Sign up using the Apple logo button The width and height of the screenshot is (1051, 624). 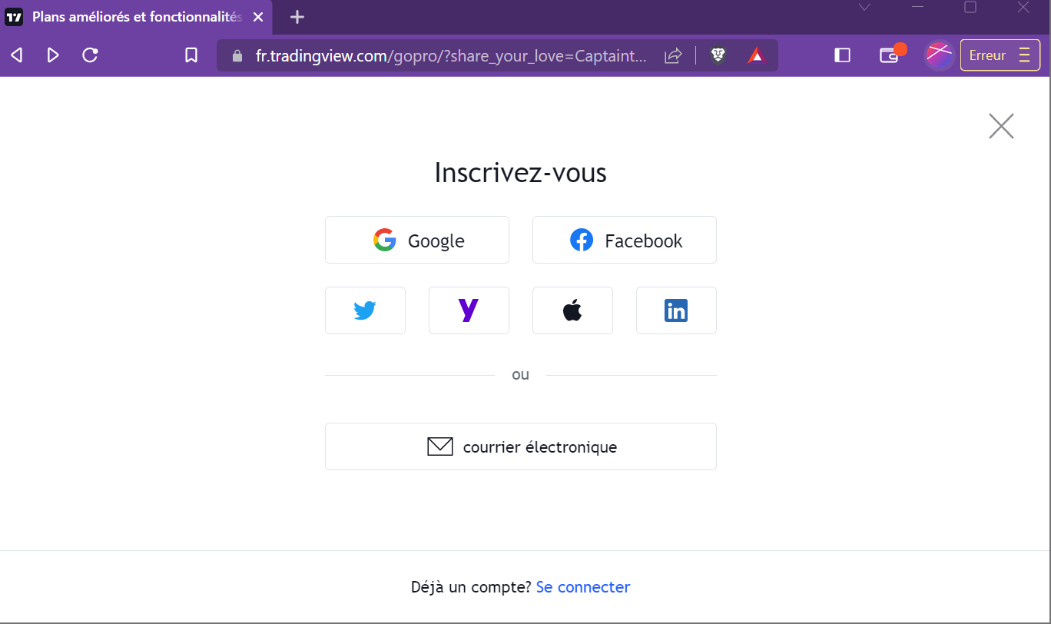click(x=572, y=310)
